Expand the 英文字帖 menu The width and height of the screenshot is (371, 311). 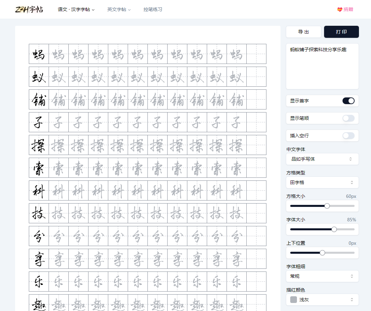(x=119, y=9)
